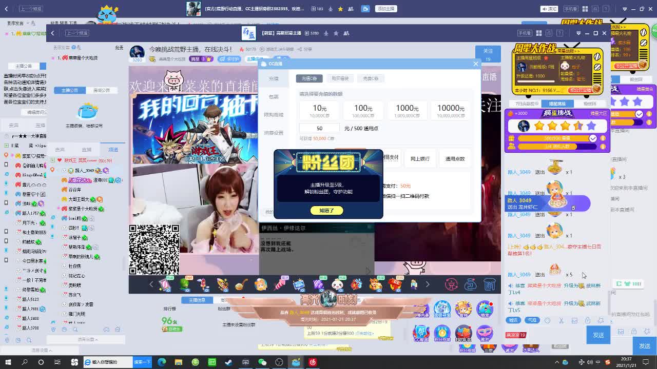657x369 pixels.
Task: Click the 知道了 button in fan club popup
Action: 326,211
